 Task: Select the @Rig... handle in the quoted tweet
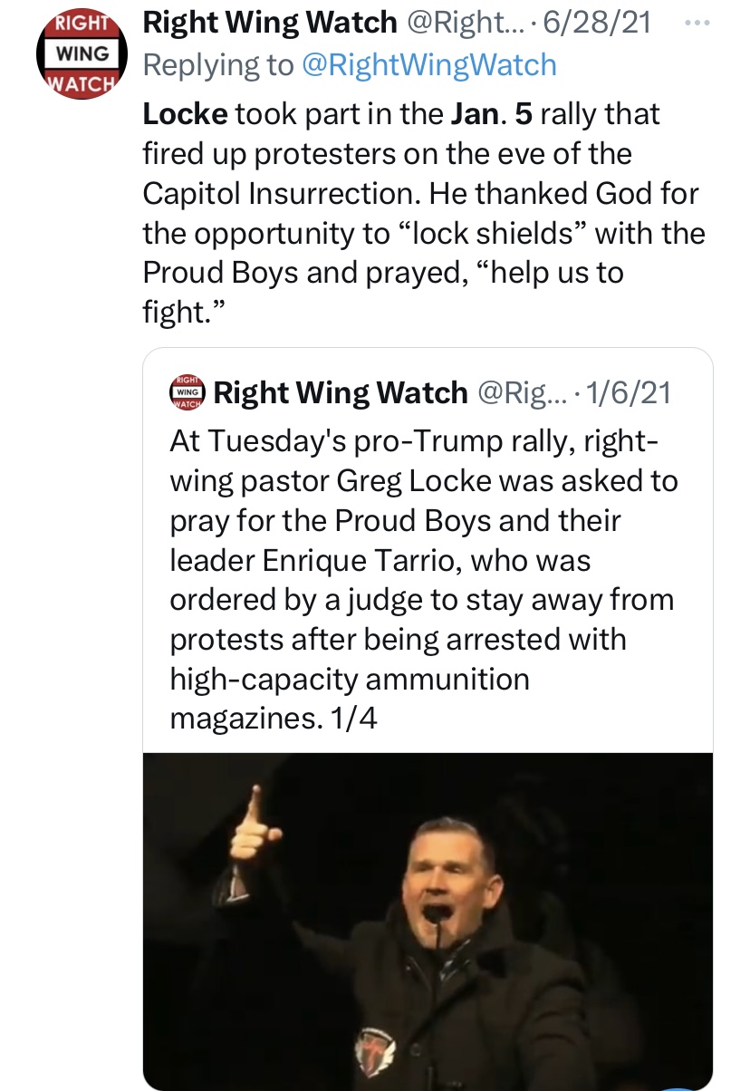pos(519,392)
